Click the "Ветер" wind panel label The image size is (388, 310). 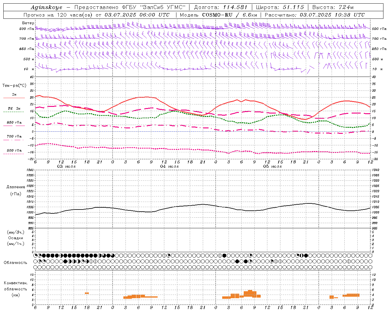[28, 23]
